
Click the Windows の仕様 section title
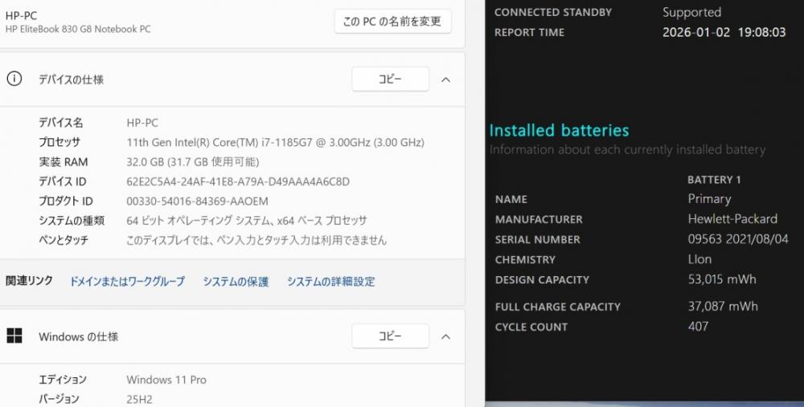tap(78, 337)
